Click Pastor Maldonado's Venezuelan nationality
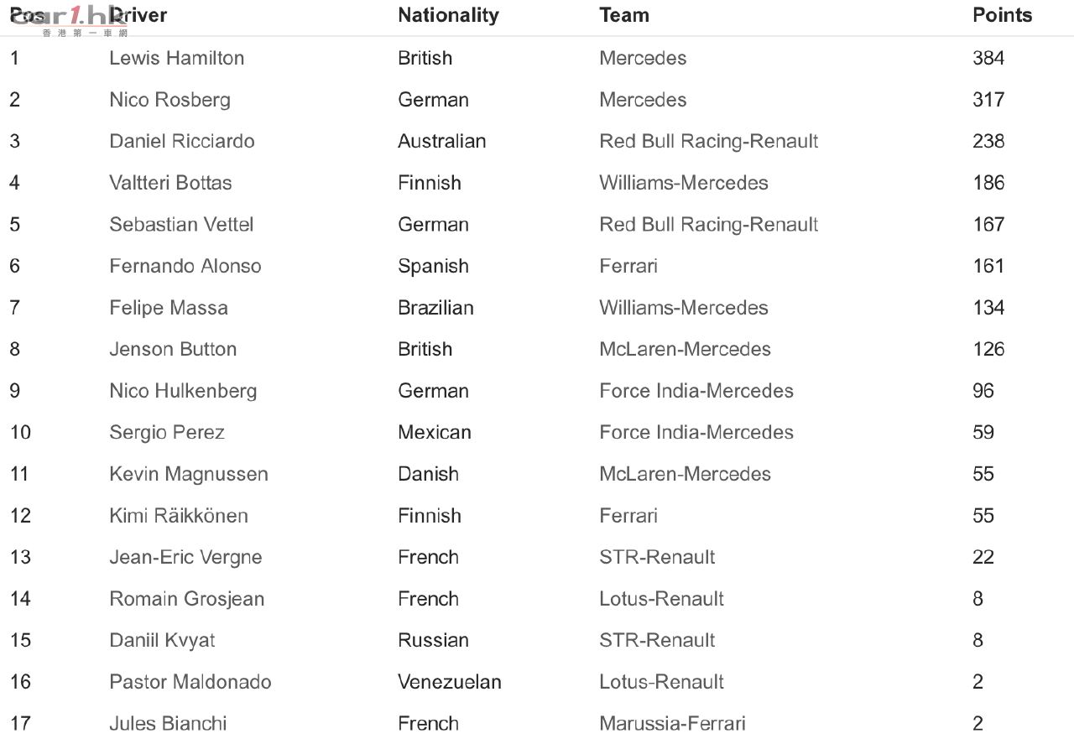Viewport: 1074px width, 744px height. [450, 682]
